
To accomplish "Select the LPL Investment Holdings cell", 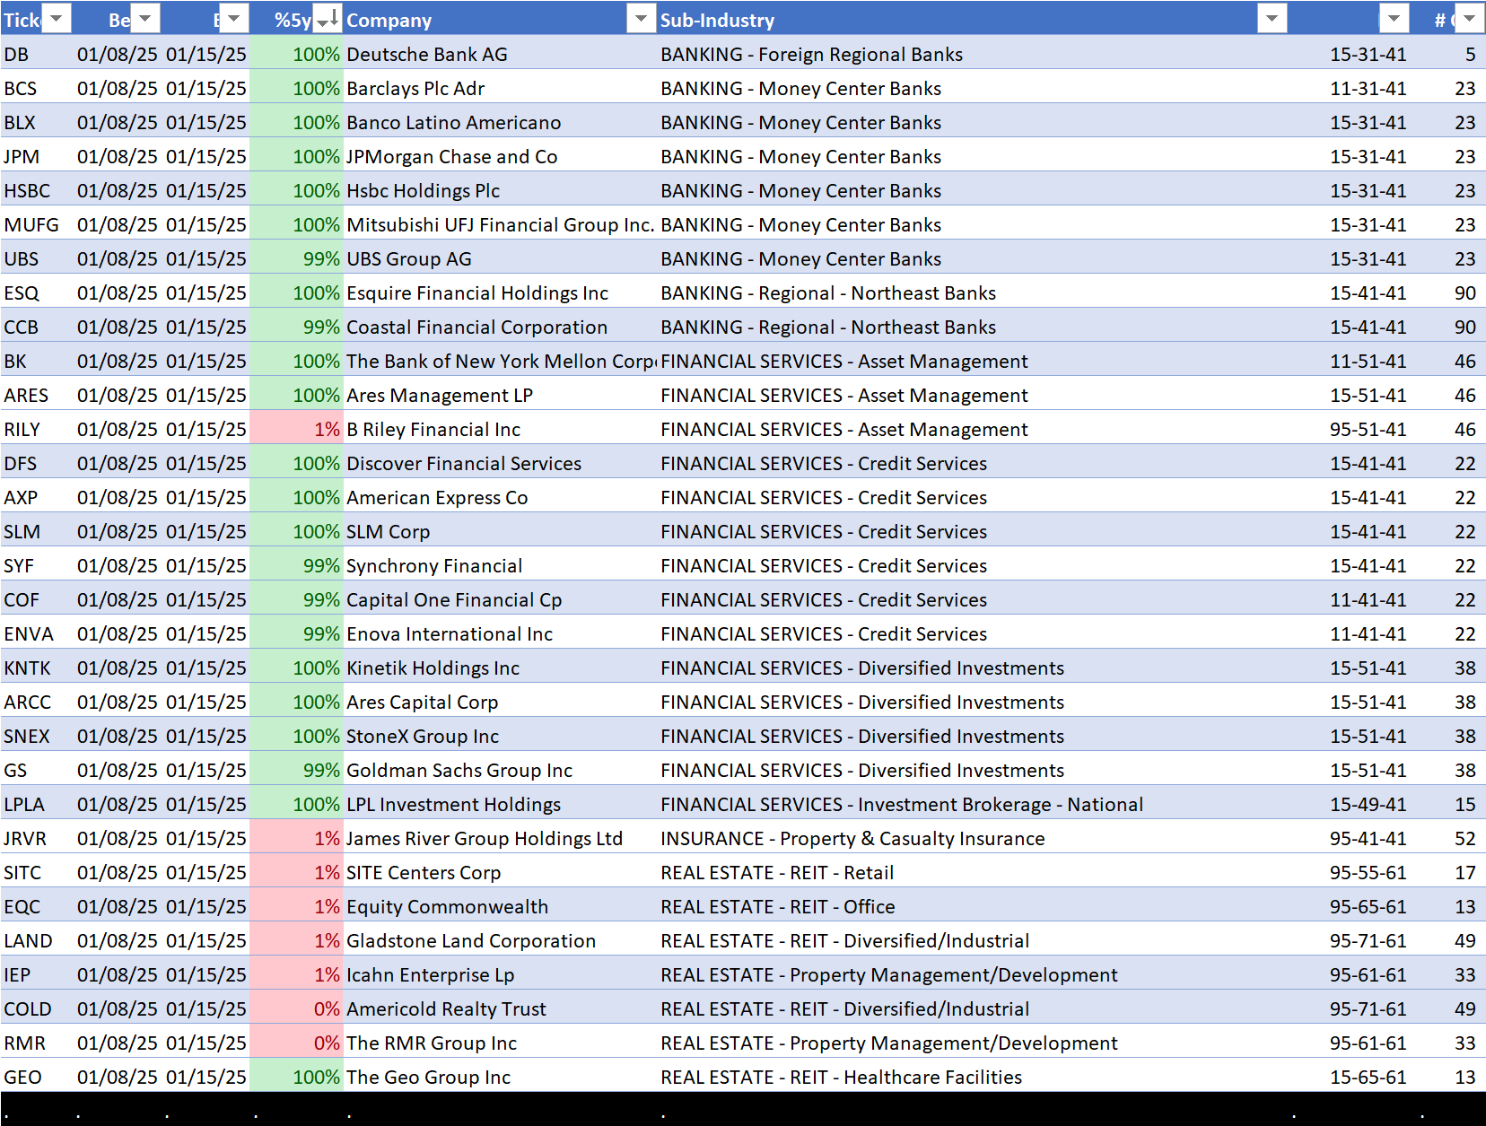I will click(501, 805).
